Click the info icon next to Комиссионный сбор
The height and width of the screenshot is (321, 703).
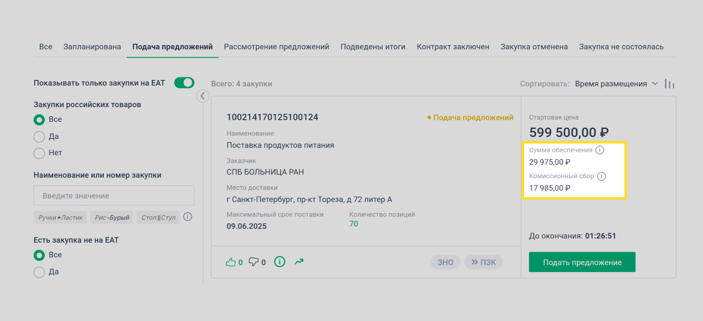coord(601,176)
